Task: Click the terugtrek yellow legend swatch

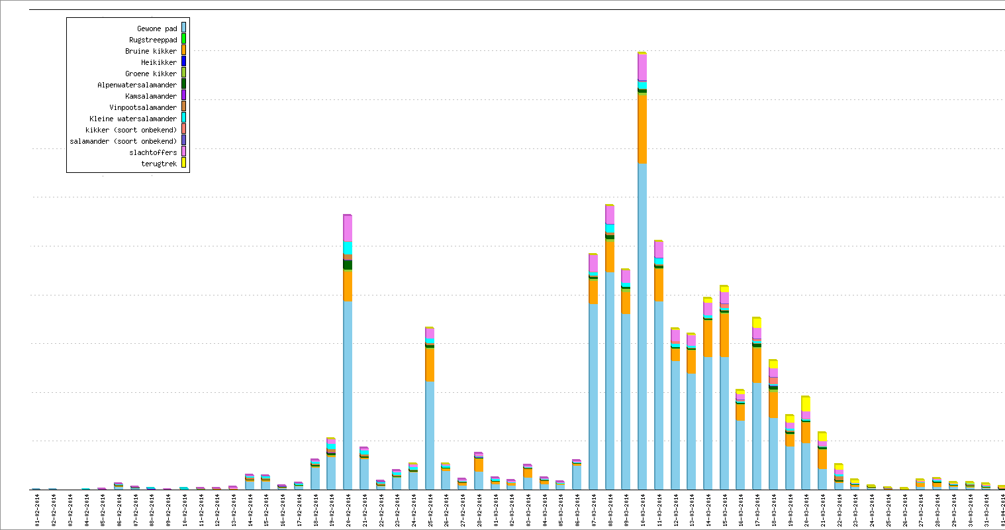Action: 183,163
